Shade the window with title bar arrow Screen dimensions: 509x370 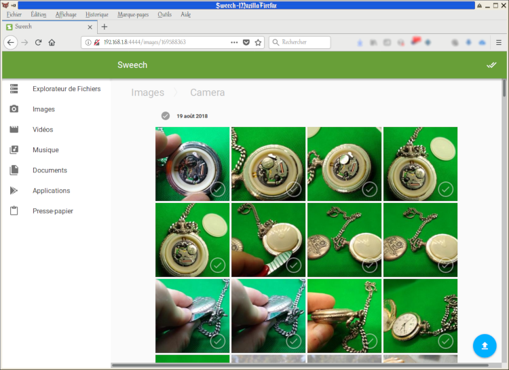tap(479, 5)
